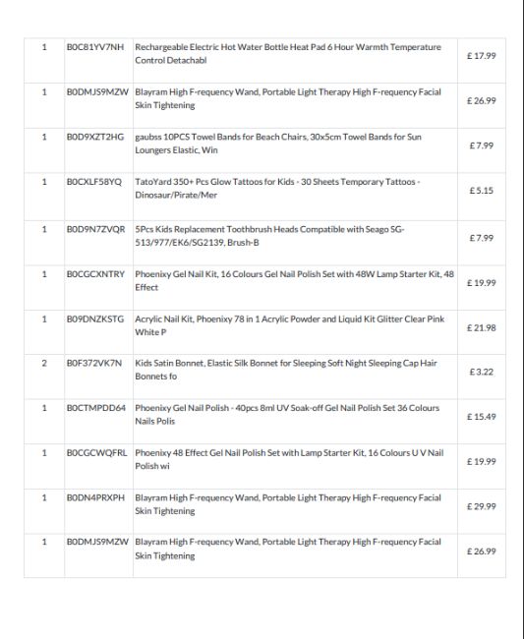The width and height of the screenshot is (524, 639).
Task: Click the £ 29.99 price cell
Action: pos(481,506)
